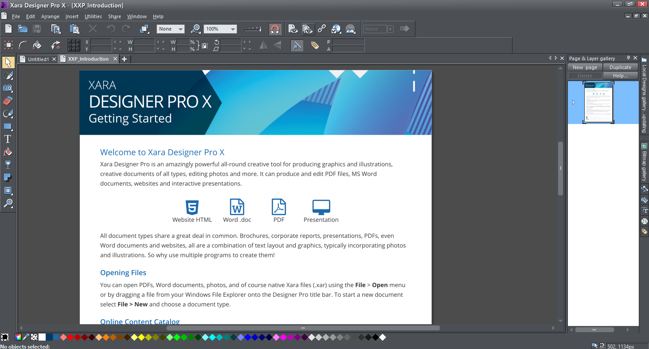Toggle magnetic snap to objects
The width and height of the screenshot is (649, 349).
(275, 28)
